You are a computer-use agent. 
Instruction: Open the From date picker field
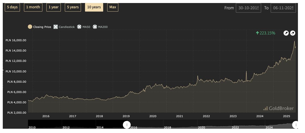coord(248,8)
